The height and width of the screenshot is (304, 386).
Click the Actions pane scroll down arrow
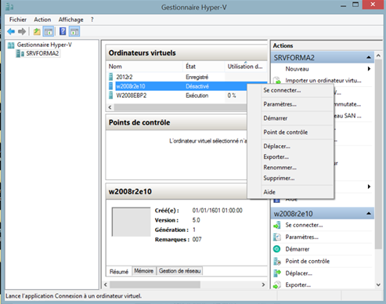[x=378, y=284]
